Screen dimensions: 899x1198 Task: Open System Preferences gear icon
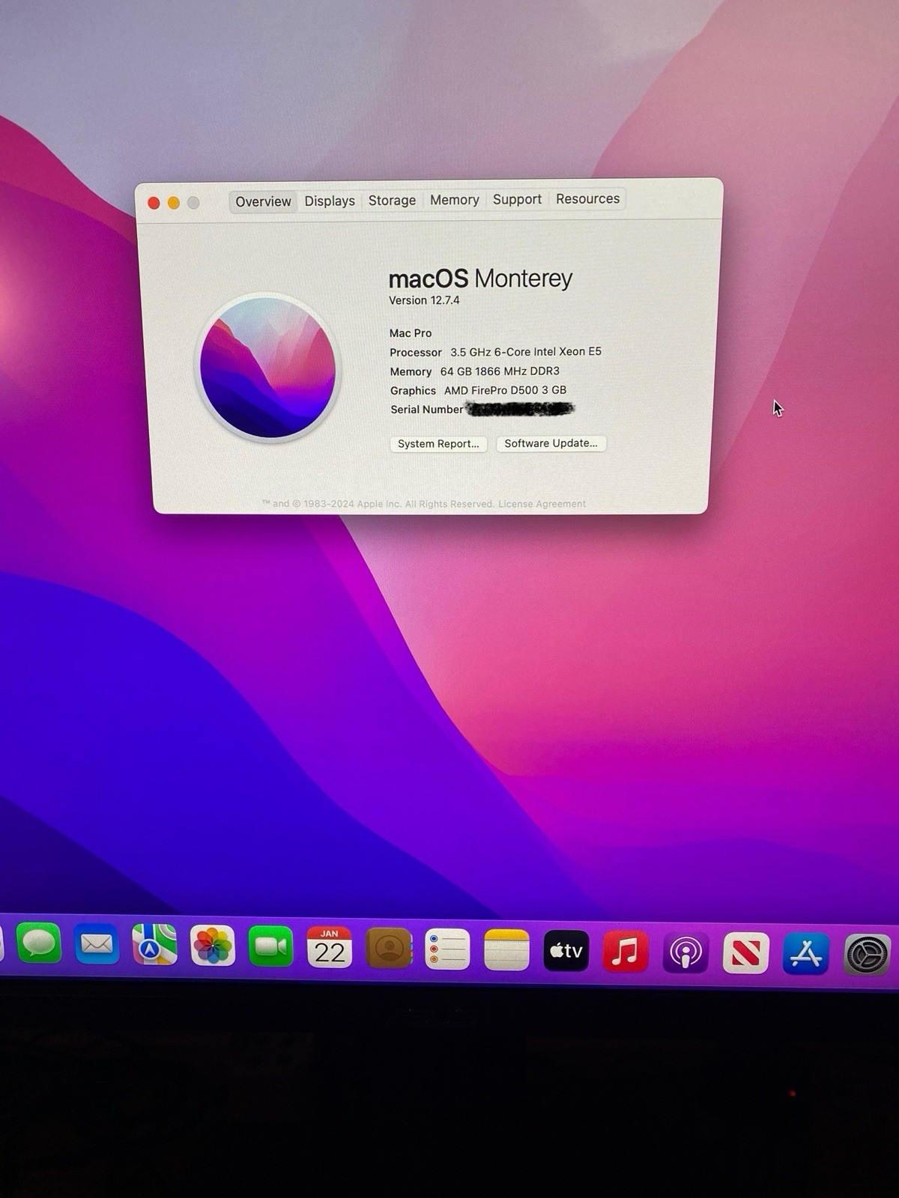868,955
